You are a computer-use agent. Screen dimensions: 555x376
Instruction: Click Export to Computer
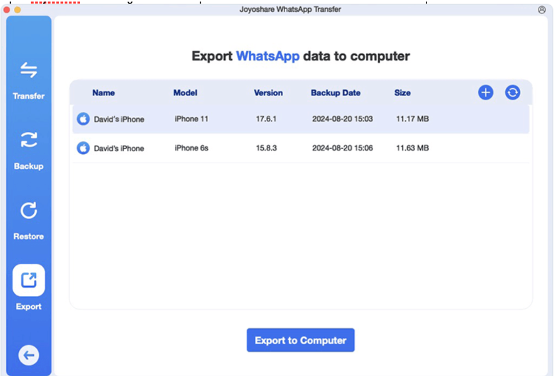pyautogui.click(x=300, y=340)
